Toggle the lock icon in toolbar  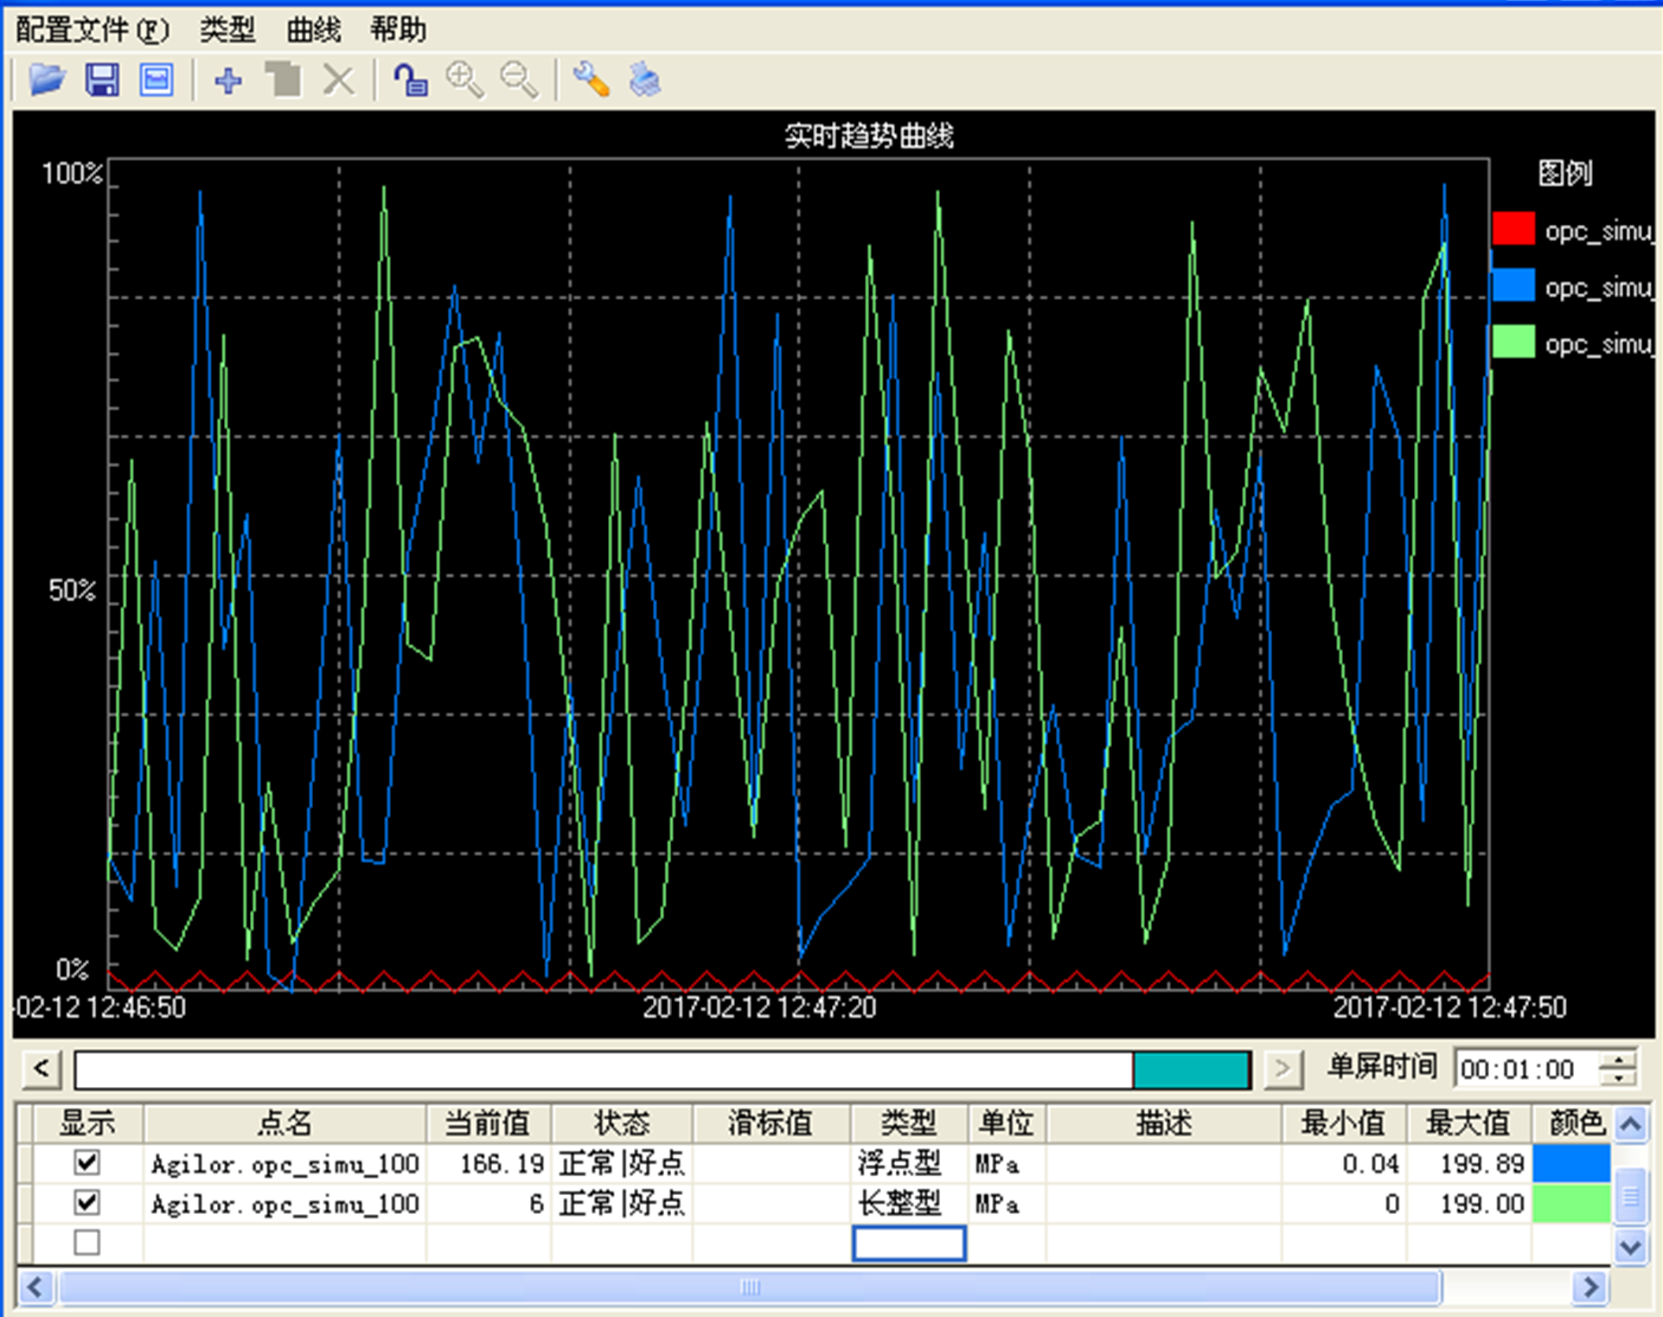410,80
